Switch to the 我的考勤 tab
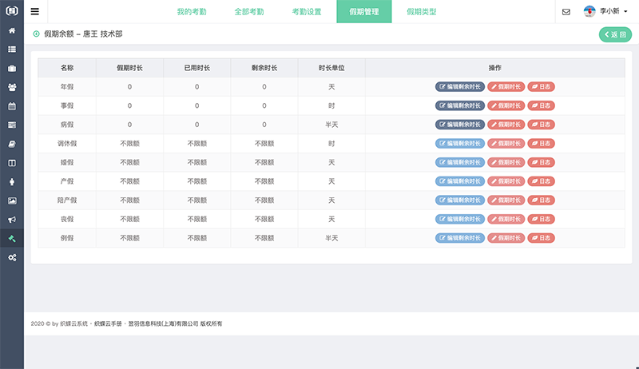Viewport: 639px width, 369px height. point(193,12)
